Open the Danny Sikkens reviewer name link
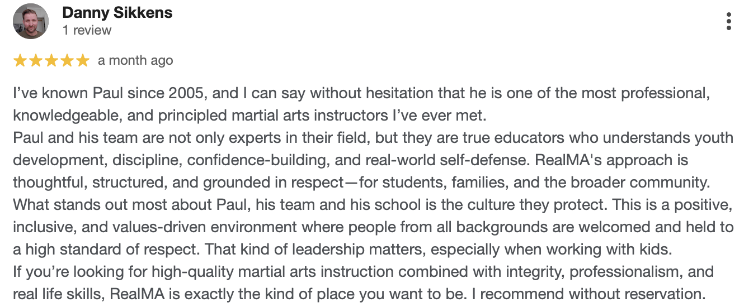 (x=117, y=13)
